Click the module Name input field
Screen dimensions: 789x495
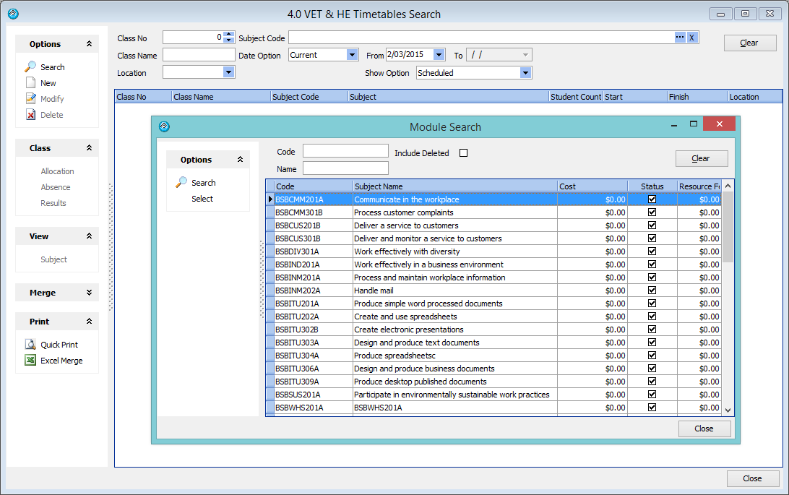tap(345, 168)
